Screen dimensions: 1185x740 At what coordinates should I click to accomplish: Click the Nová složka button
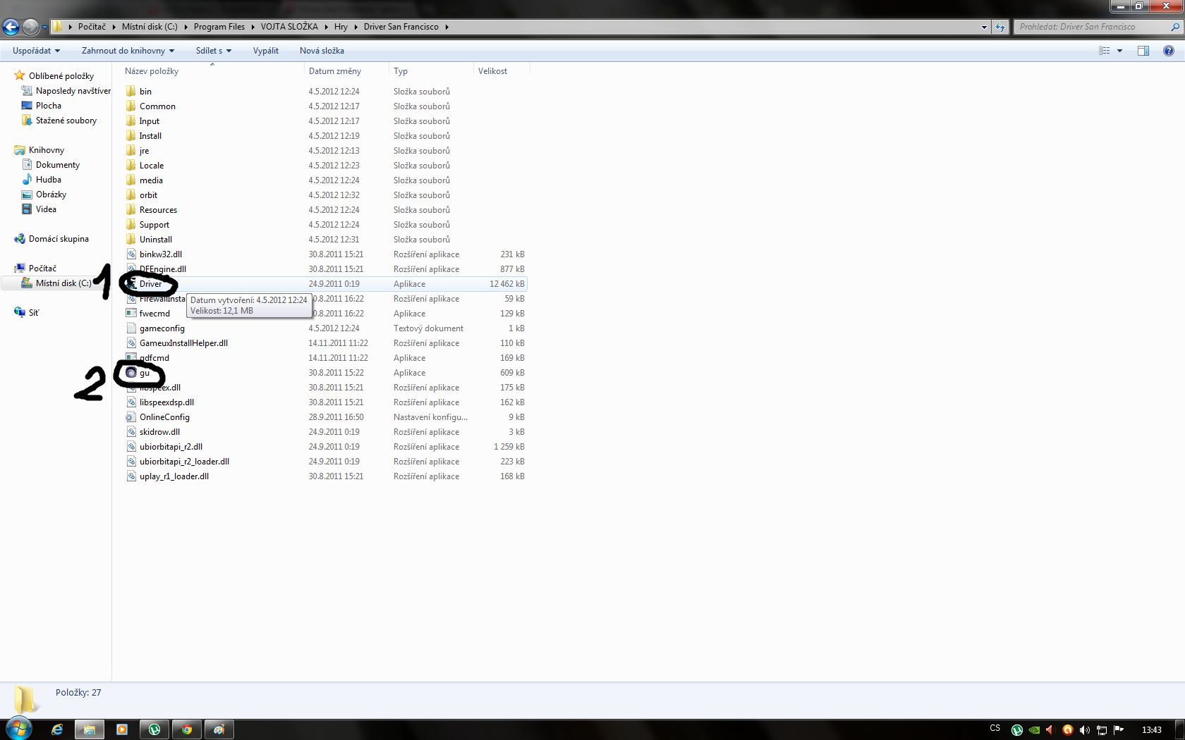click(322, 51)
